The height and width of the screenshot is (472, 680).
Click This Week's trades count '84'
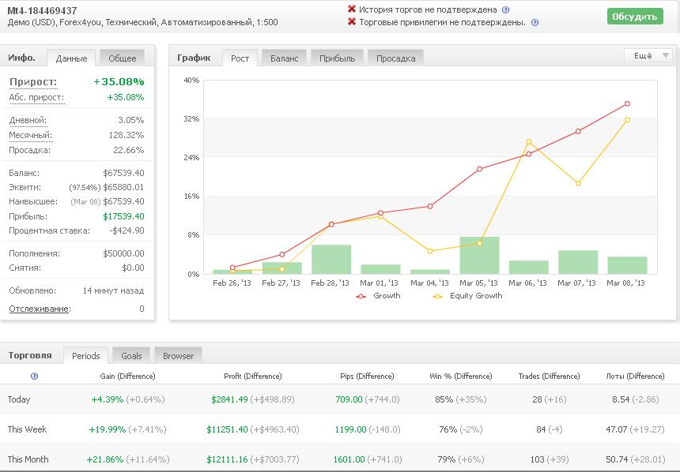coord(541,429)
